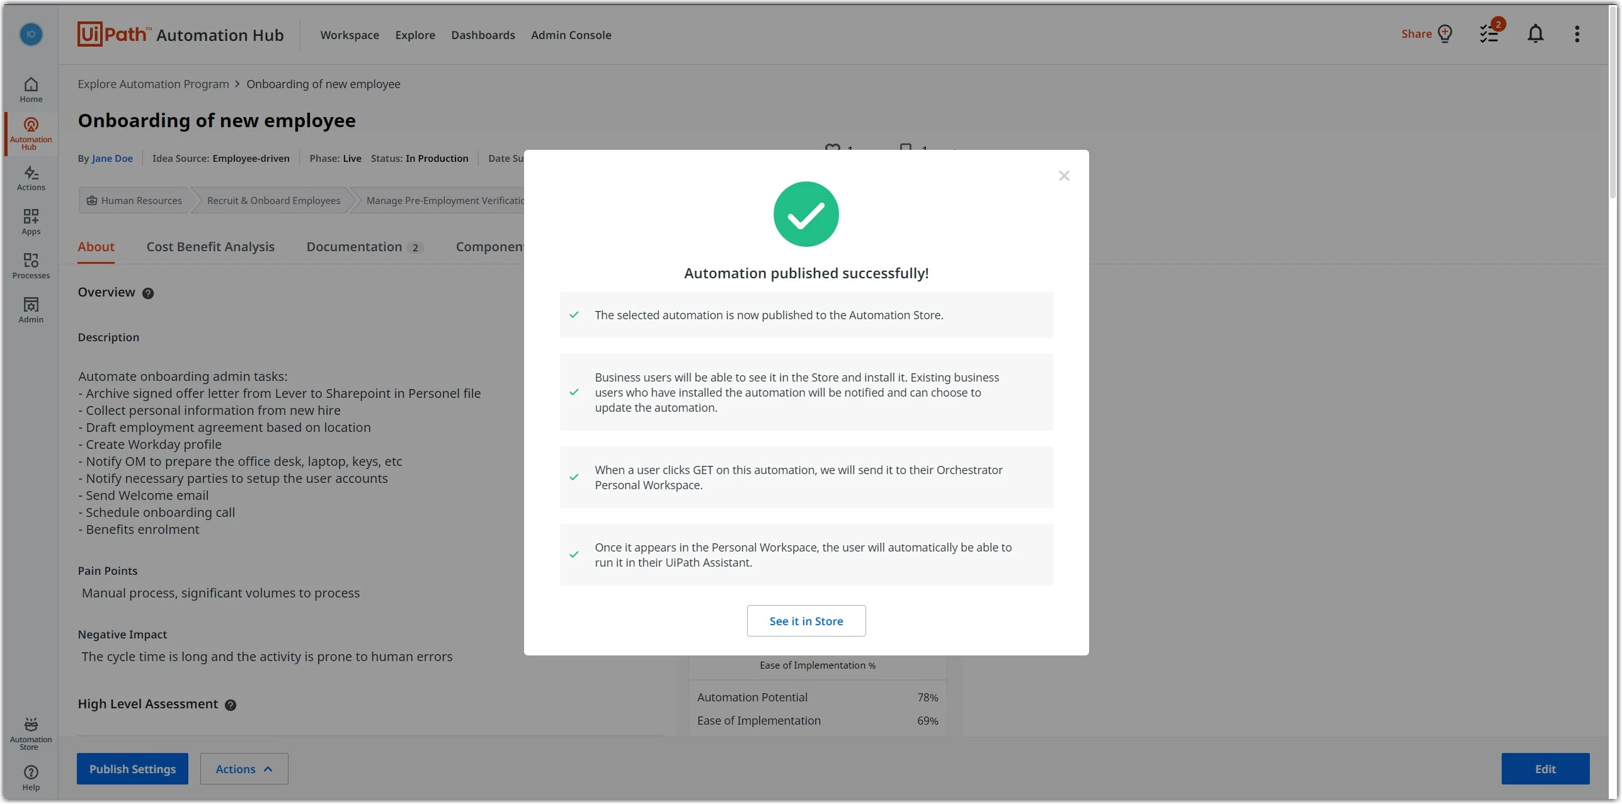Go to Explore Automation Program breadcrumb
This screenshot has height=804, width=1622.
153,84
